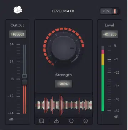Select the Strength 080% value field
Image resolution: width=128 pixels, height=130 pixels.
tap(64, 84)
